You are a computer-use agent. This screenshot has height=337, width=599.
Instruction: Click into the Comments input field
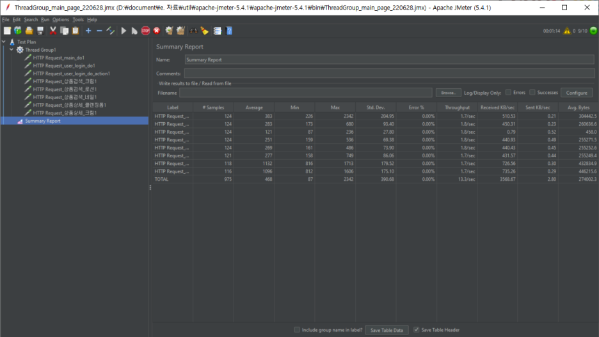pos(389,74)
